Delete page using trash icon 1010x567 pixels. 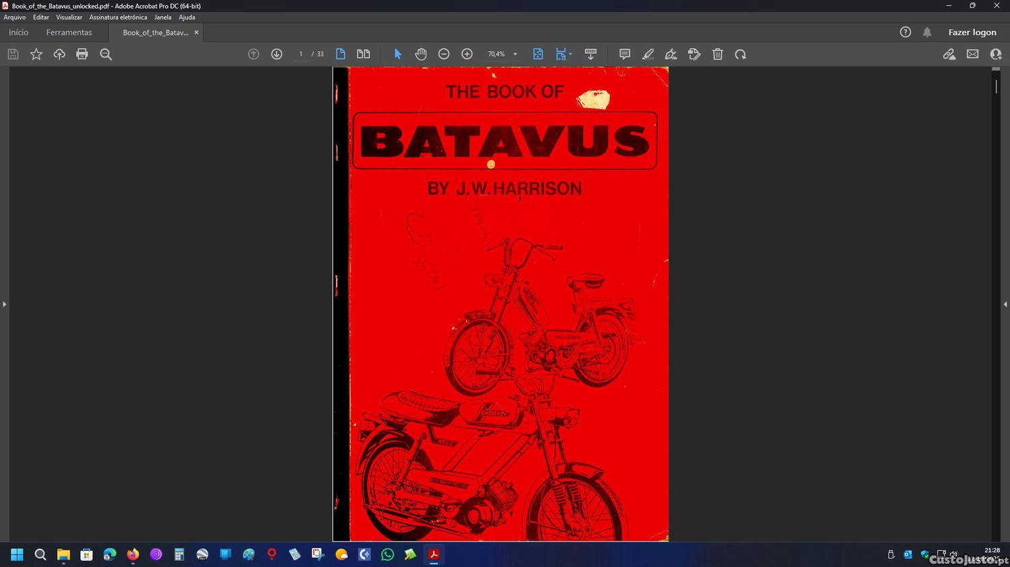tap(718, 54)
